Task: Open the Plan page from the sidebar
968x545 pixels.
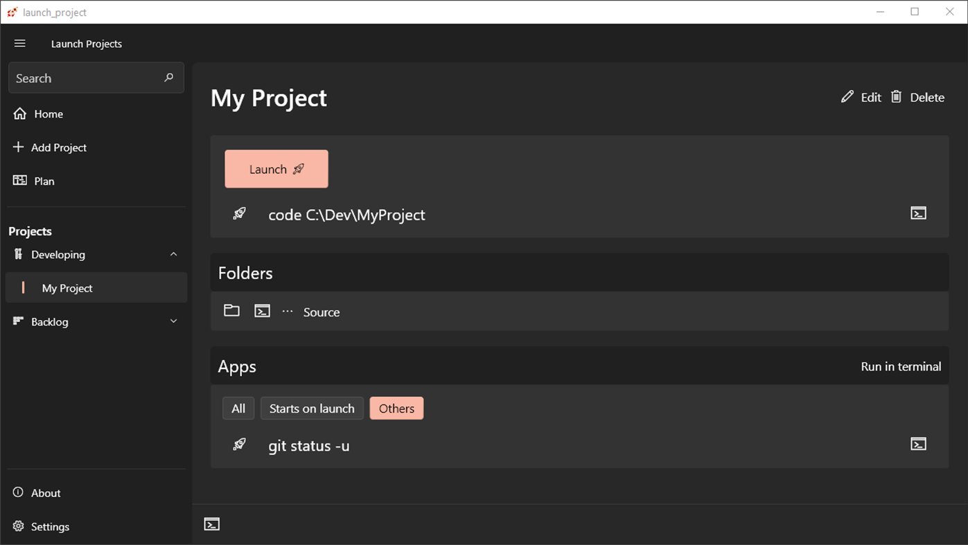Action: pyautogui.click(x=44, y=181)
